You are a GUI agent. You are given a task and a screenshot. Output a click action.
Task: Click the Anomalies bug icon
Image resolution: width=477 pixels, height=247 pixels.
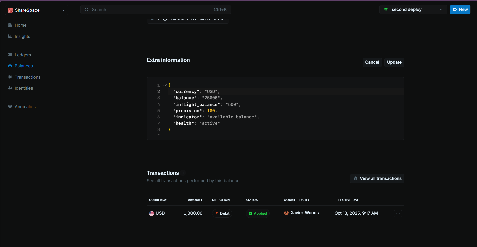point(10,107)
